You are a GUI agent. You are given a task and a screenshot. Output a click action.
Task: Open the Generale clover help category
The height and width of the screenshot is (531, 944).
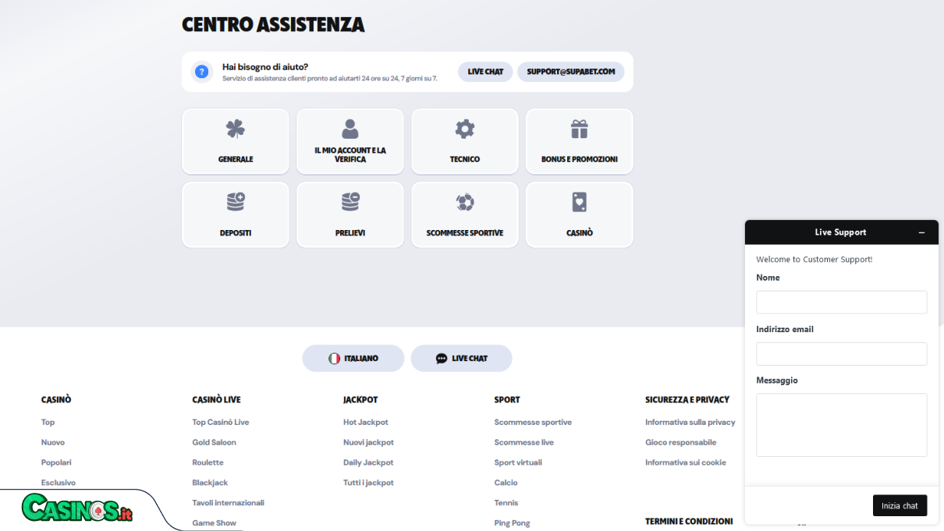coord(236,141)
